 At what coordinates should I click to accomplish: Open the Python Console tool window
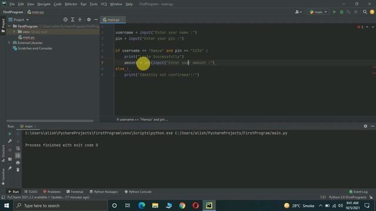[138, 192]
